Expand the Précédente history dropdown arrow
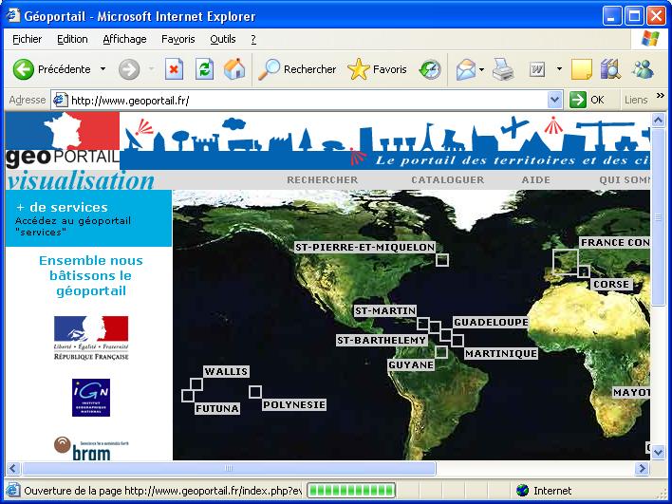This screenshot has width=672, height=504. click(x=103, y=69)
